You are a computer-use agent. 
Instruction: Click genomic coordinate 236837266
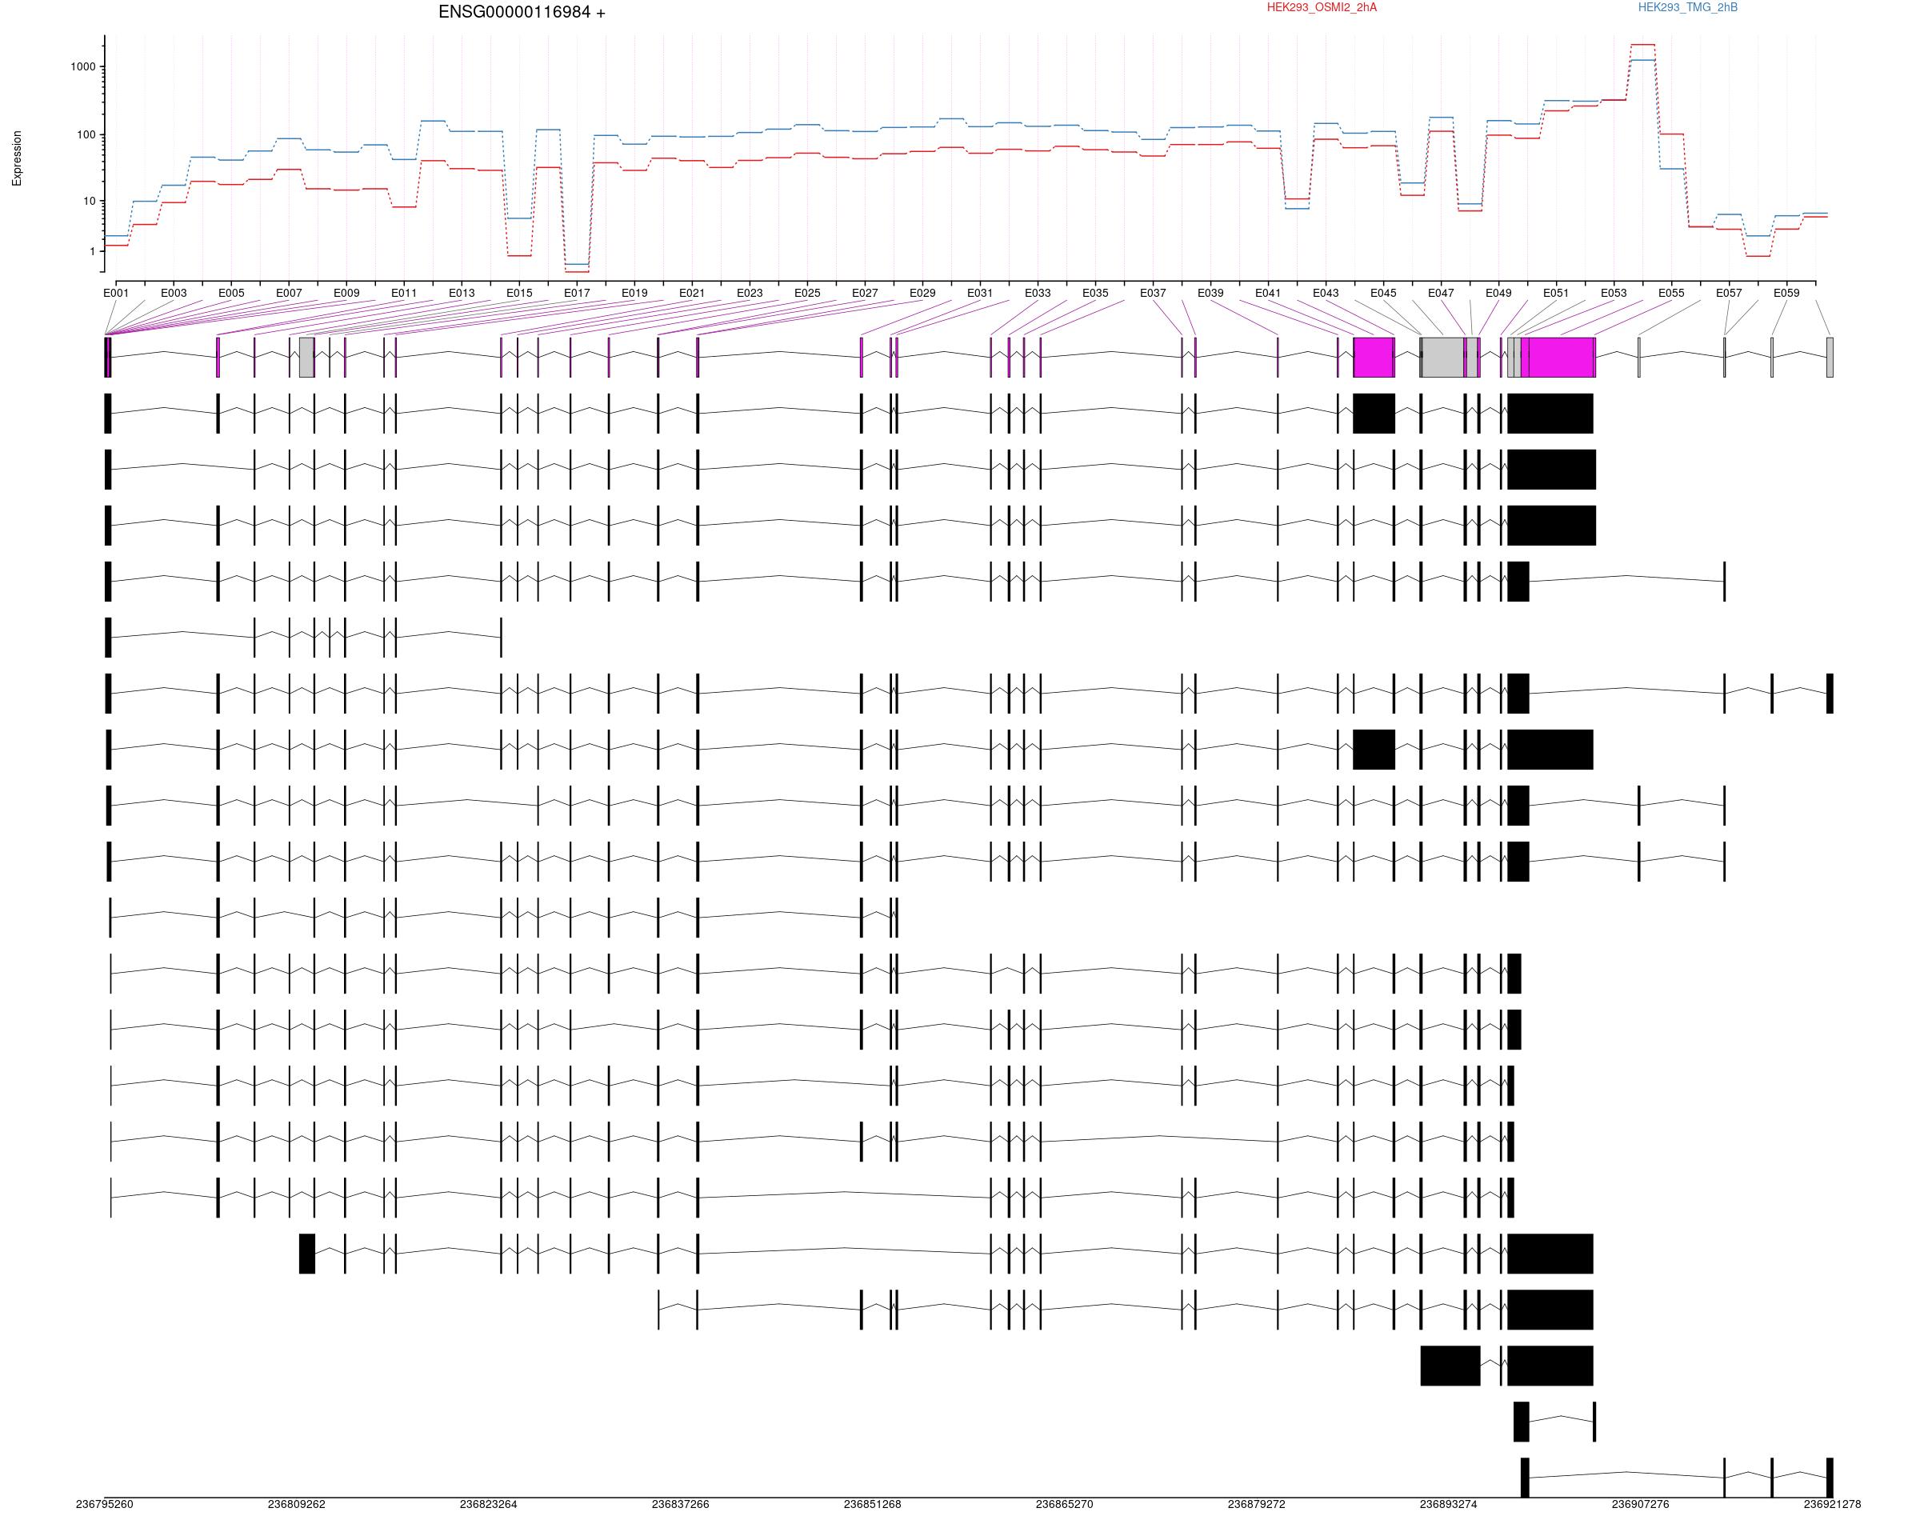[681, 1504]
